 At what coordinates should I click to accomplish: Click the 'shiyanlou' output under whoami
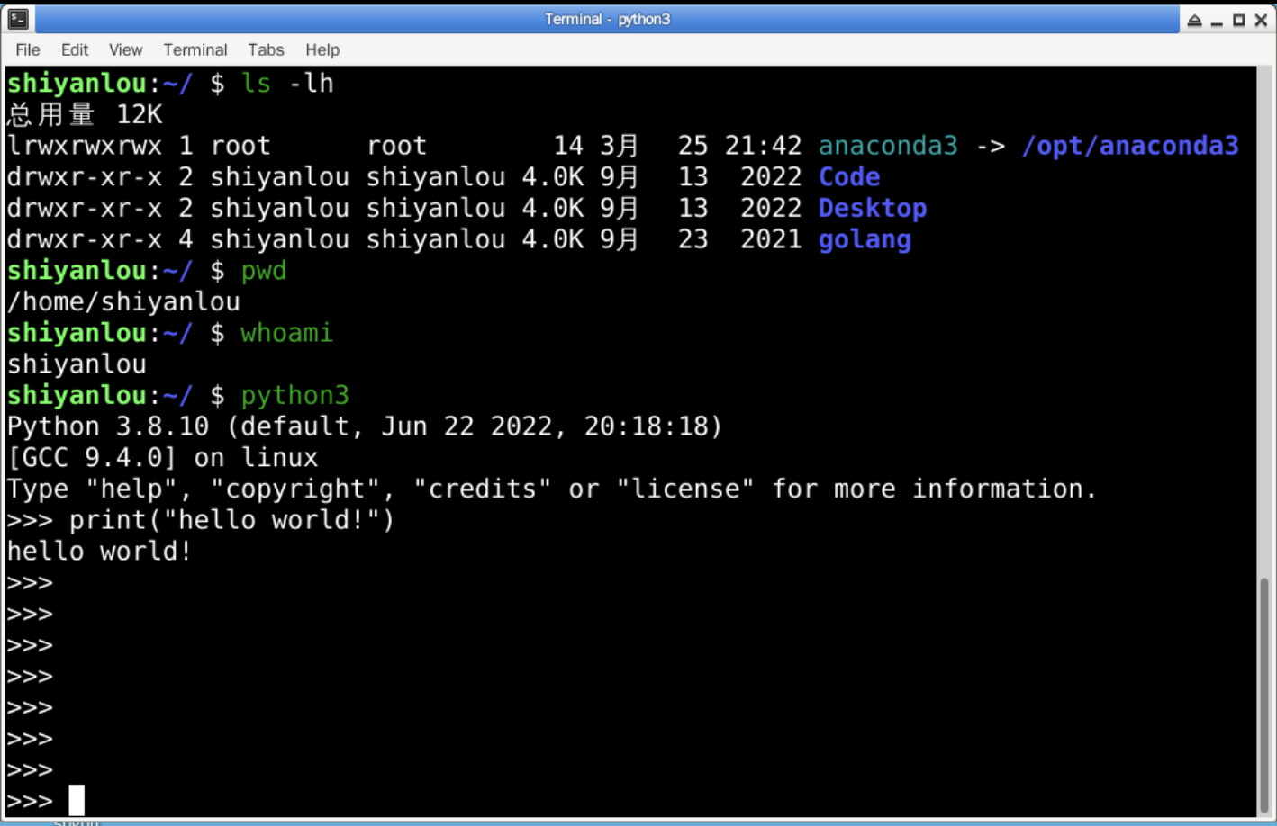(77, 364)
